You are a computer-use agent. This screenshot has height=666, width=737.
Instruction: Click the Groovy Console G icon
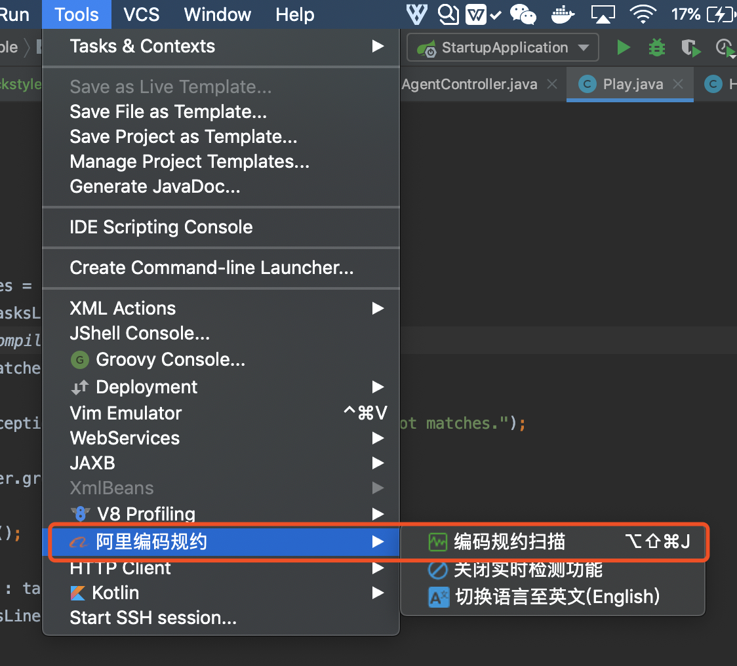pos(80,360)
